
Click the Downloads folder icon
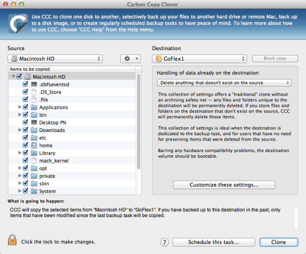point(34,130)
